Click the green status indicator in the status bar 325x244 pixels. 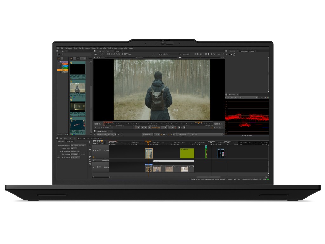coord(268,179)
